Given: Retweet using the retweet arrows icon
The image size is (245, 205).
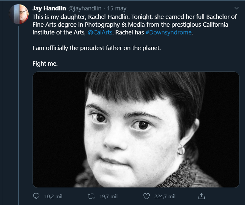Looking at the screenshot, I should [x=91, y=196].
